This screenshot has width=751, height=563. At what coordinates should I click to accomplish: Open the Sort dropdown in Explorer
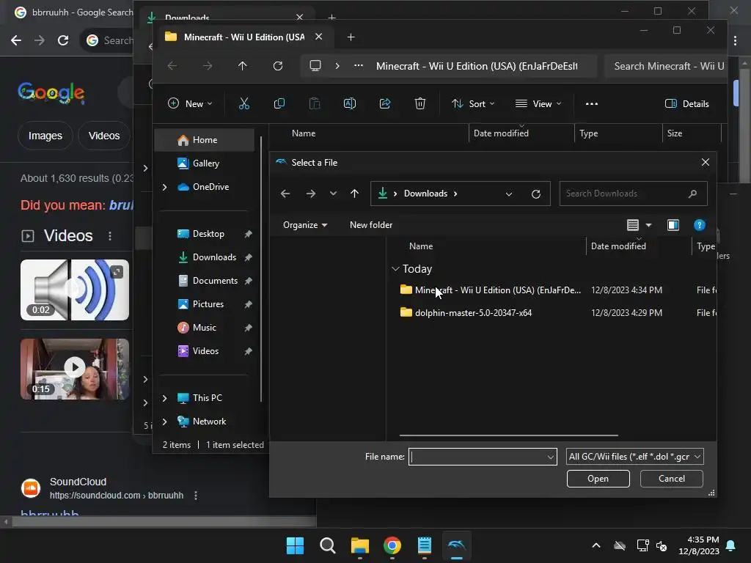473,103
